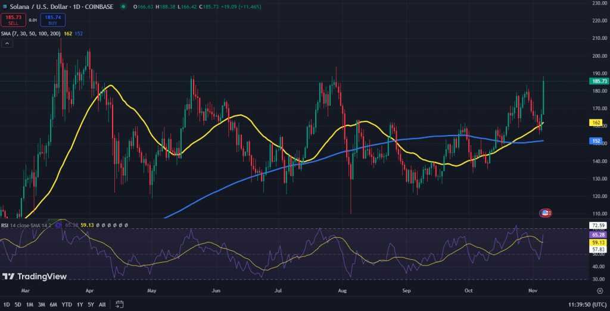Click the blue 152 SMA price label
Image resolution: width=610 pixels, height=311 pixels.
tap(596, 141)
